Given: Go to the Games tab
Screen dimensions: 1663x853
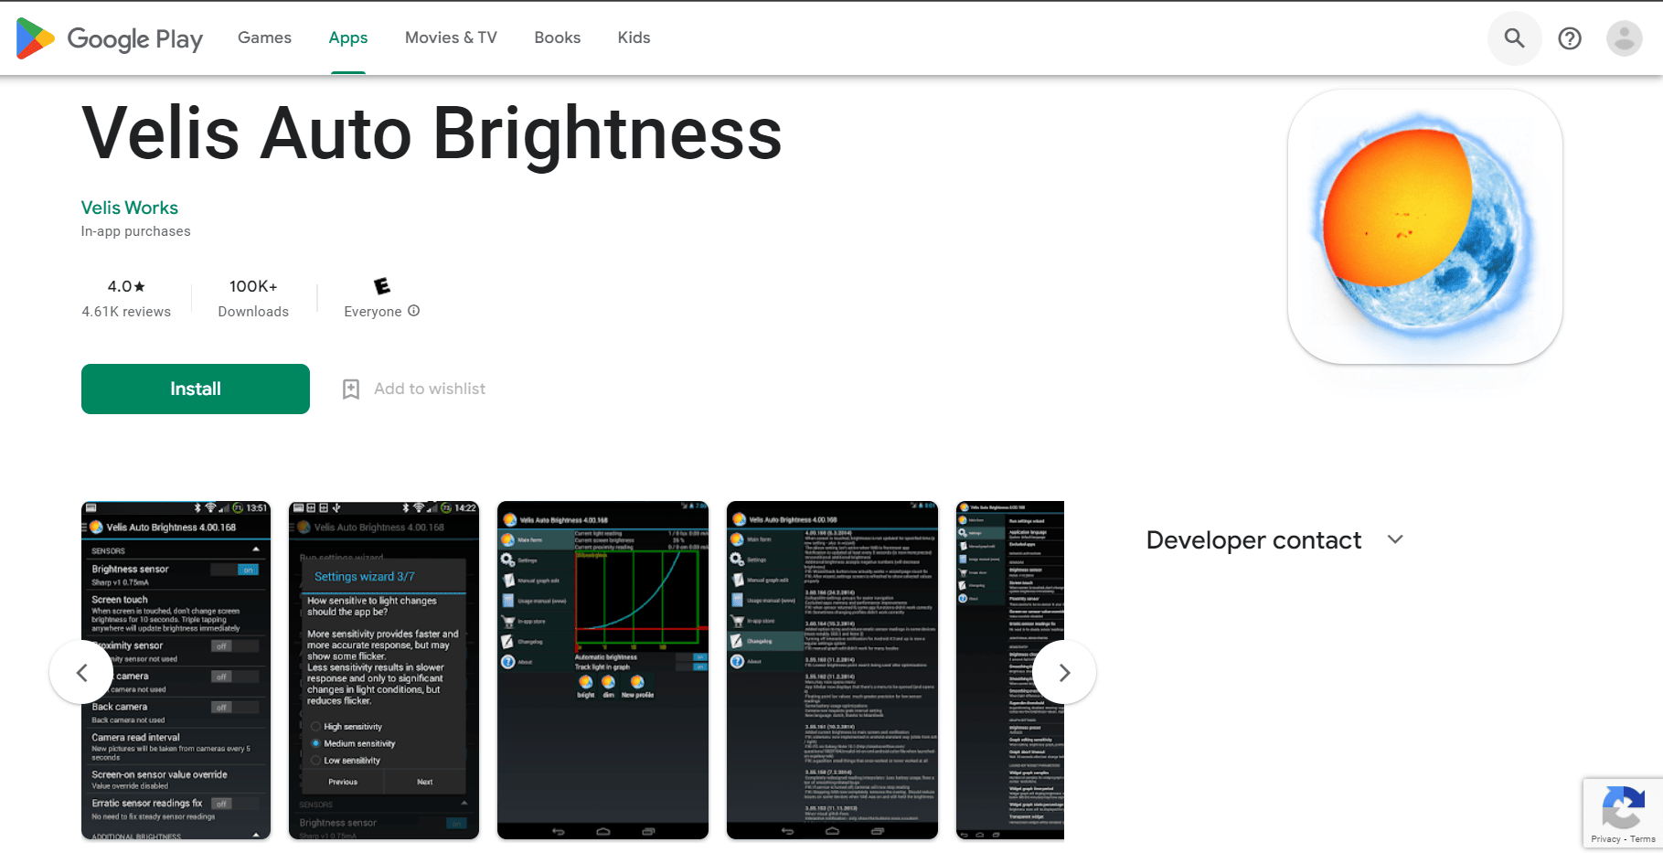Looking at the screenshot, I should click(x=264, y=37).
